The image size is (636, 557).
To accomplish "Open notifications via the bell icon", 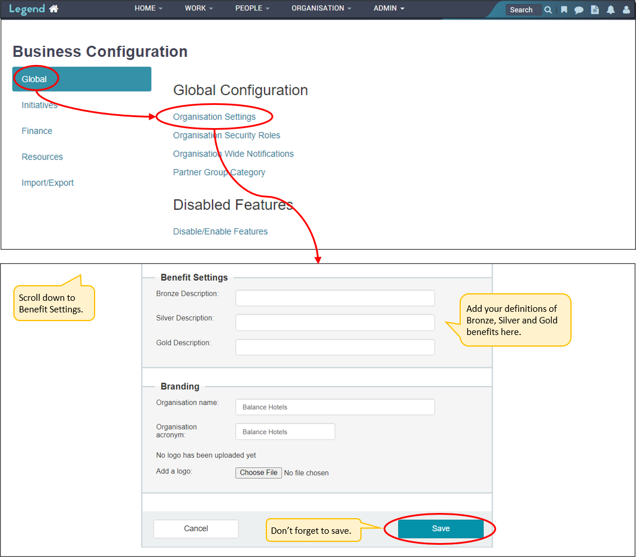I will point(610,10).
